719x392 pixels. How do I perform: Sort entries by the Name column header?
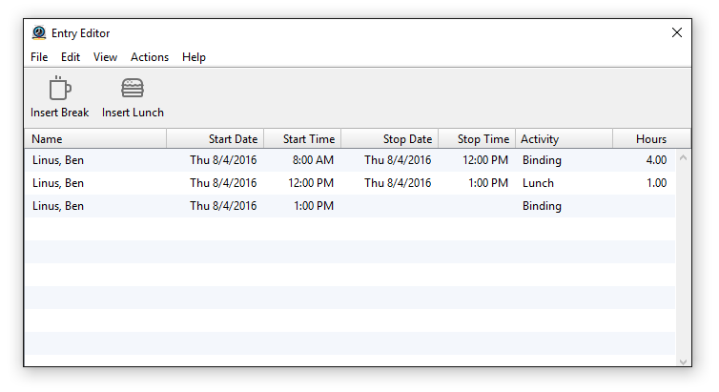tap(95, 139)
